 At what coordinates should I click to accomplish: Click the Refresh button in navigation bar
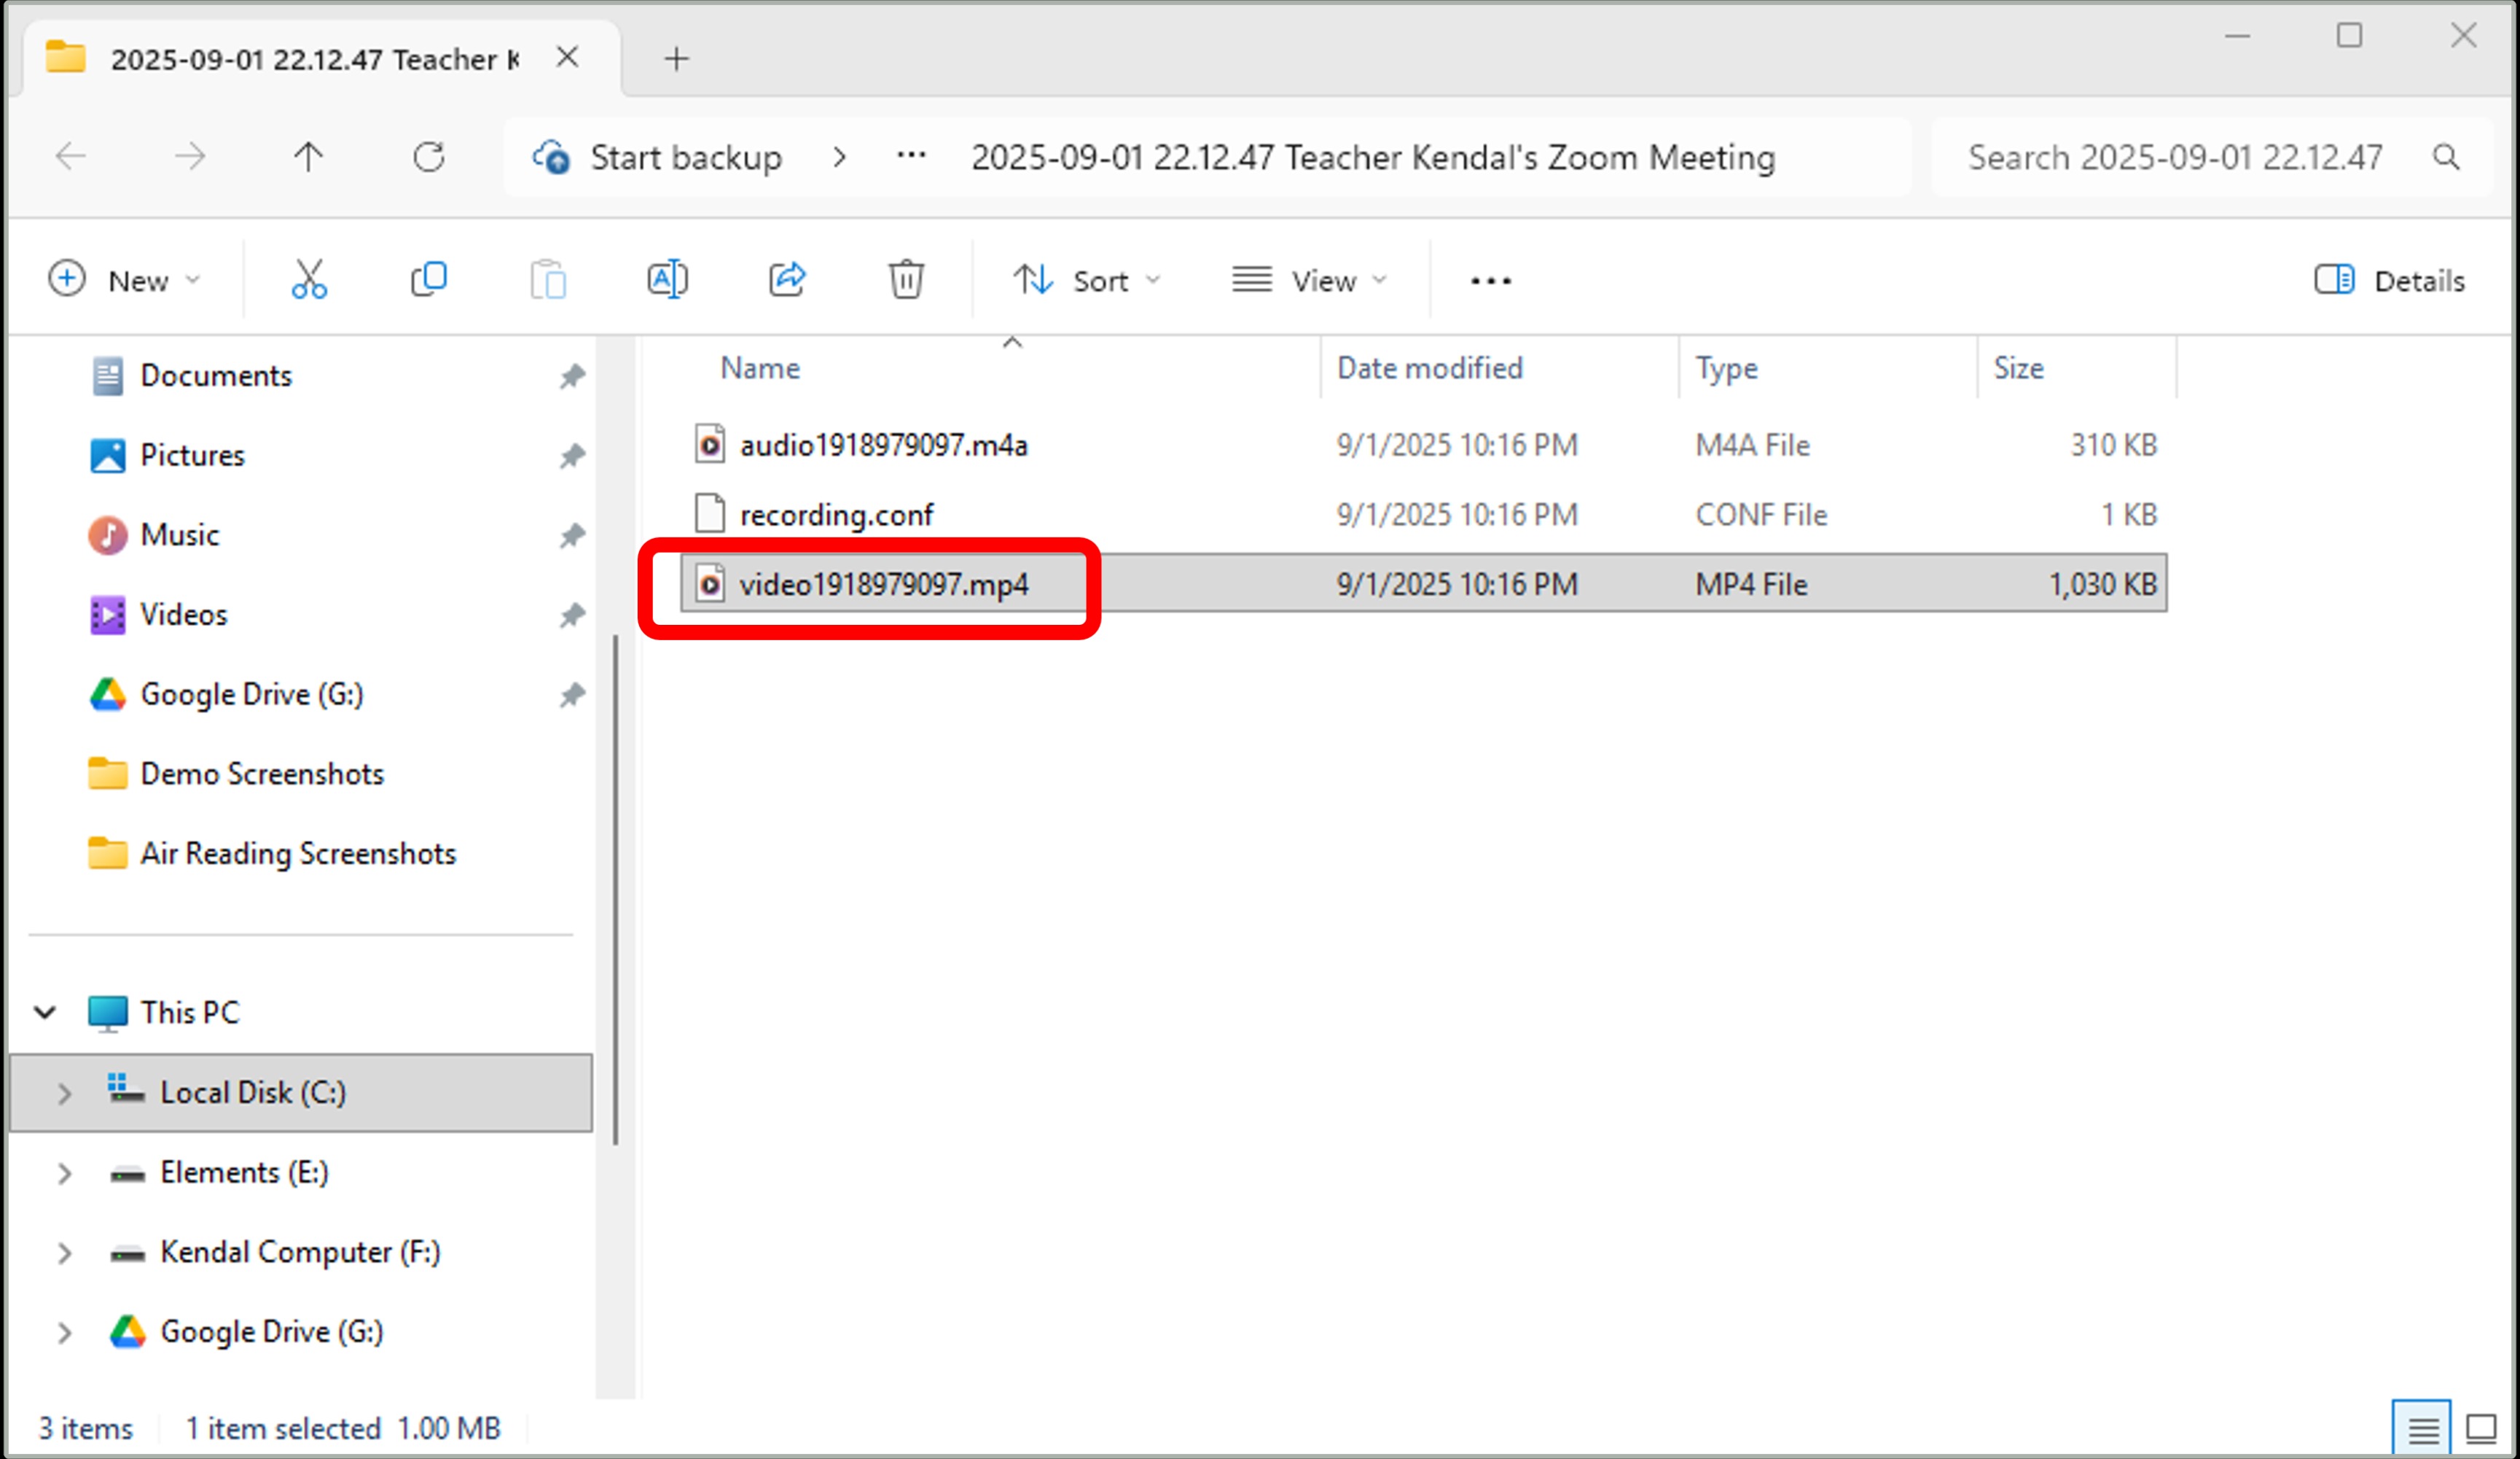tap(429, 157)
